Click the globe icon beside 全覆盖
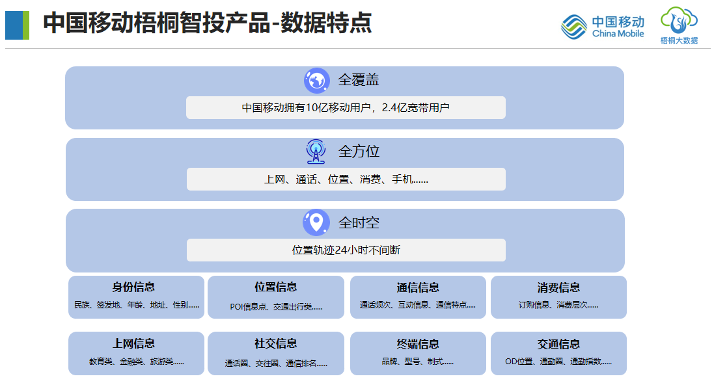The height and width of the screenshot is (385, 714). (x=316, y=81)
